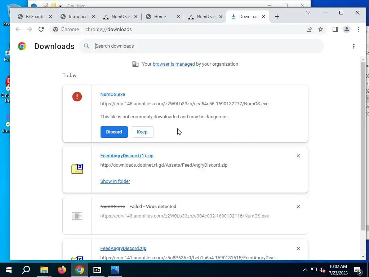Open the Downloads page three-dot menu
This screenshot has width=369, height=277.
click(354, 46)
